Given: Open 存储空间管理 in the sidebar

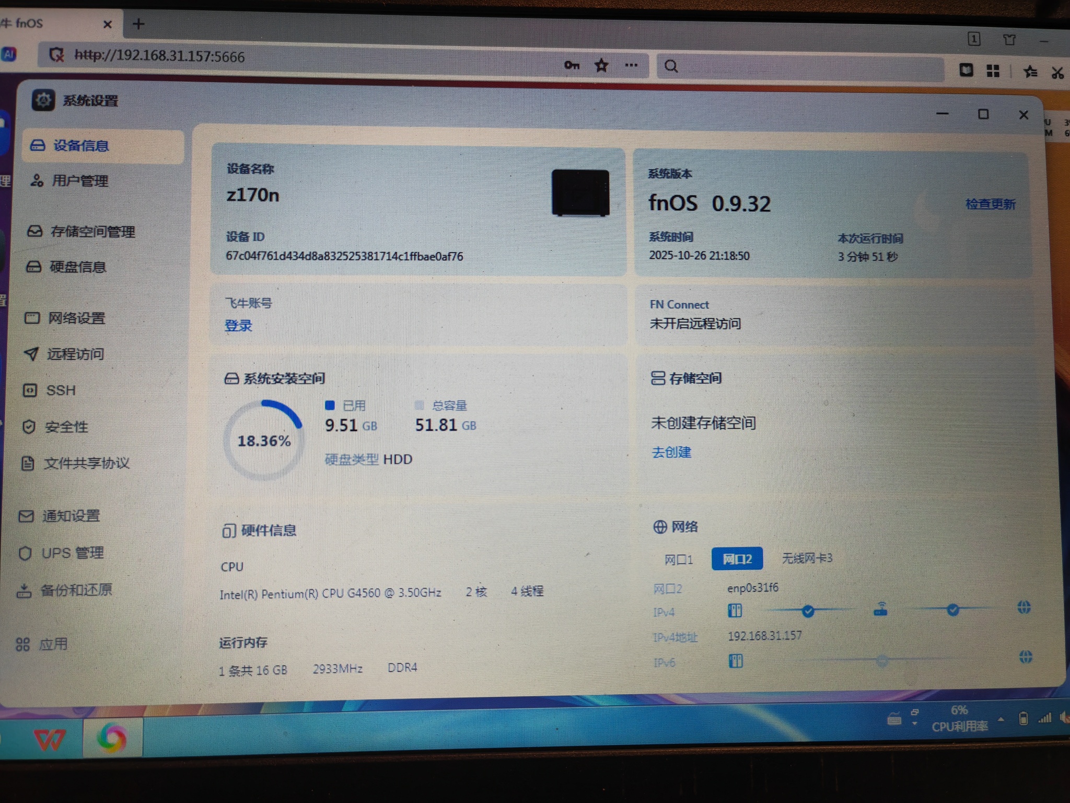Looking at the screenshot, I should [92, 232].
